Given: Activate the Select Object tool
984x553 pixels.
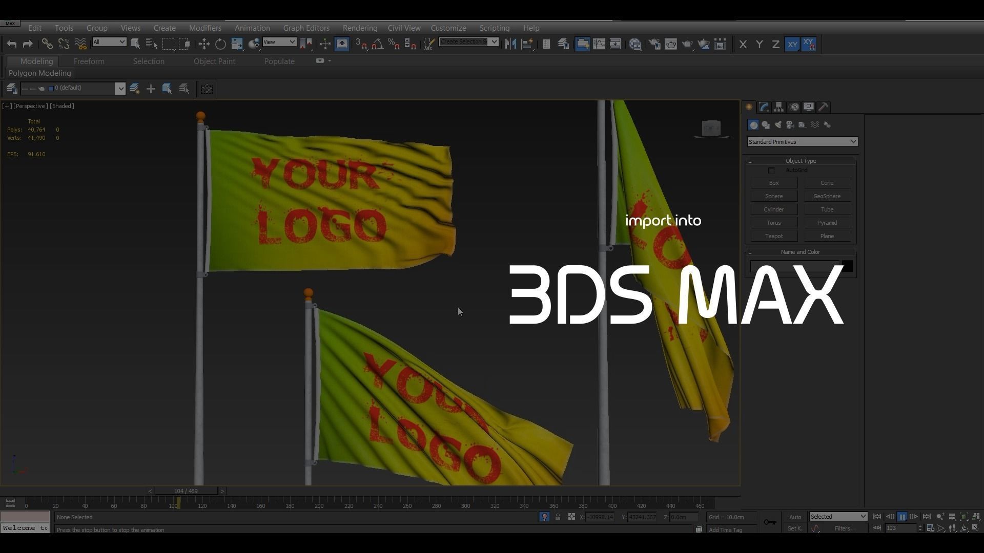Looking at the screenshot, I should [135, 45].
